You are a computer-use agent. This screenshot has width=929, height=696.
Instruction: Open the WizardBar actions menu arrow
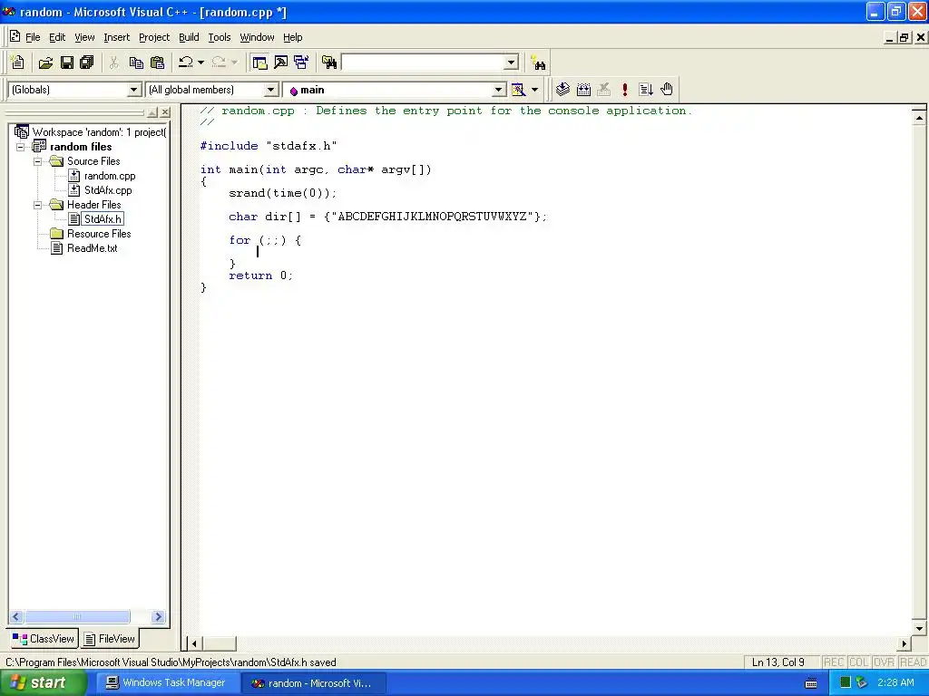[x=534, y=90]
